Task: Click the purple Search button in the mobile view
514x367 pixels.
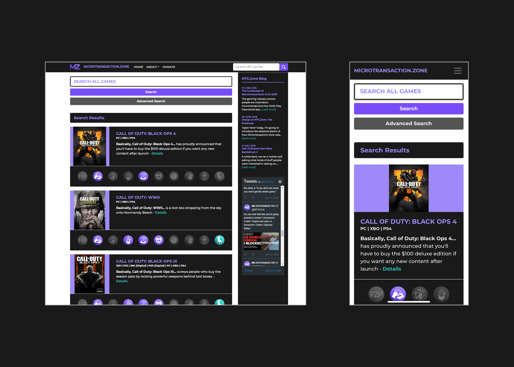Action: pyautogui.click(x=408, y=109)
